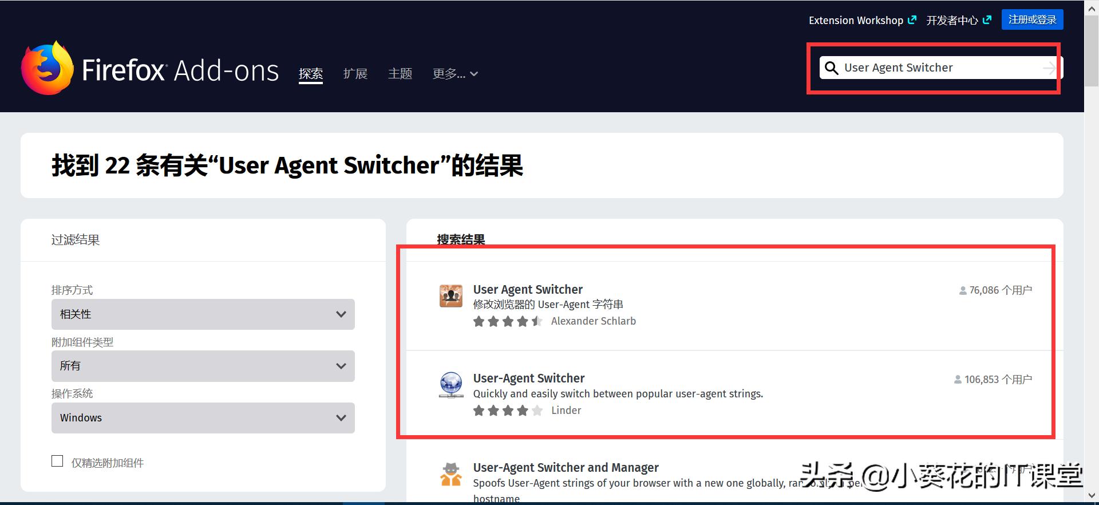Click the search magnifier icon
This screenshot has width=1099, height=505.
831,68
